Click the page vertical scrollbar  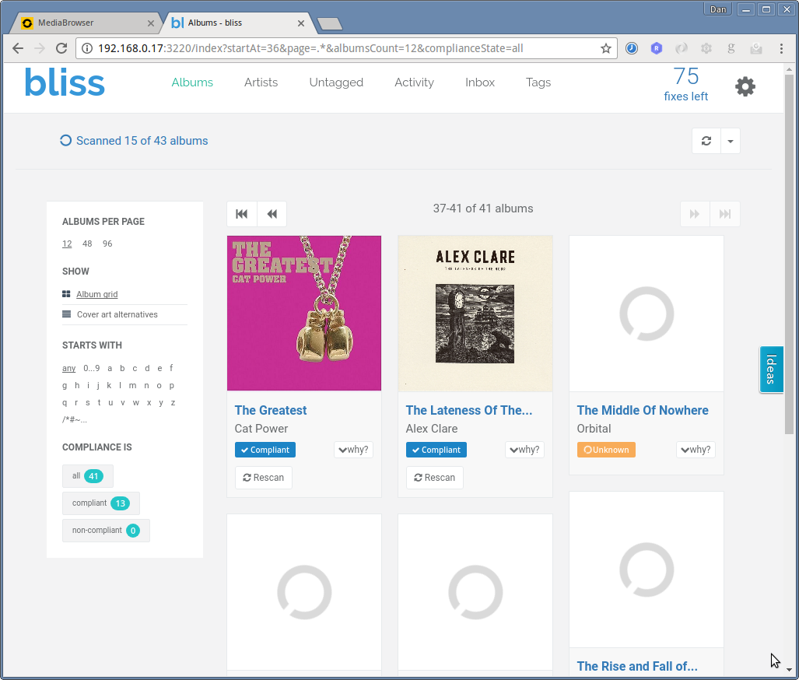[x=790, y=255]
